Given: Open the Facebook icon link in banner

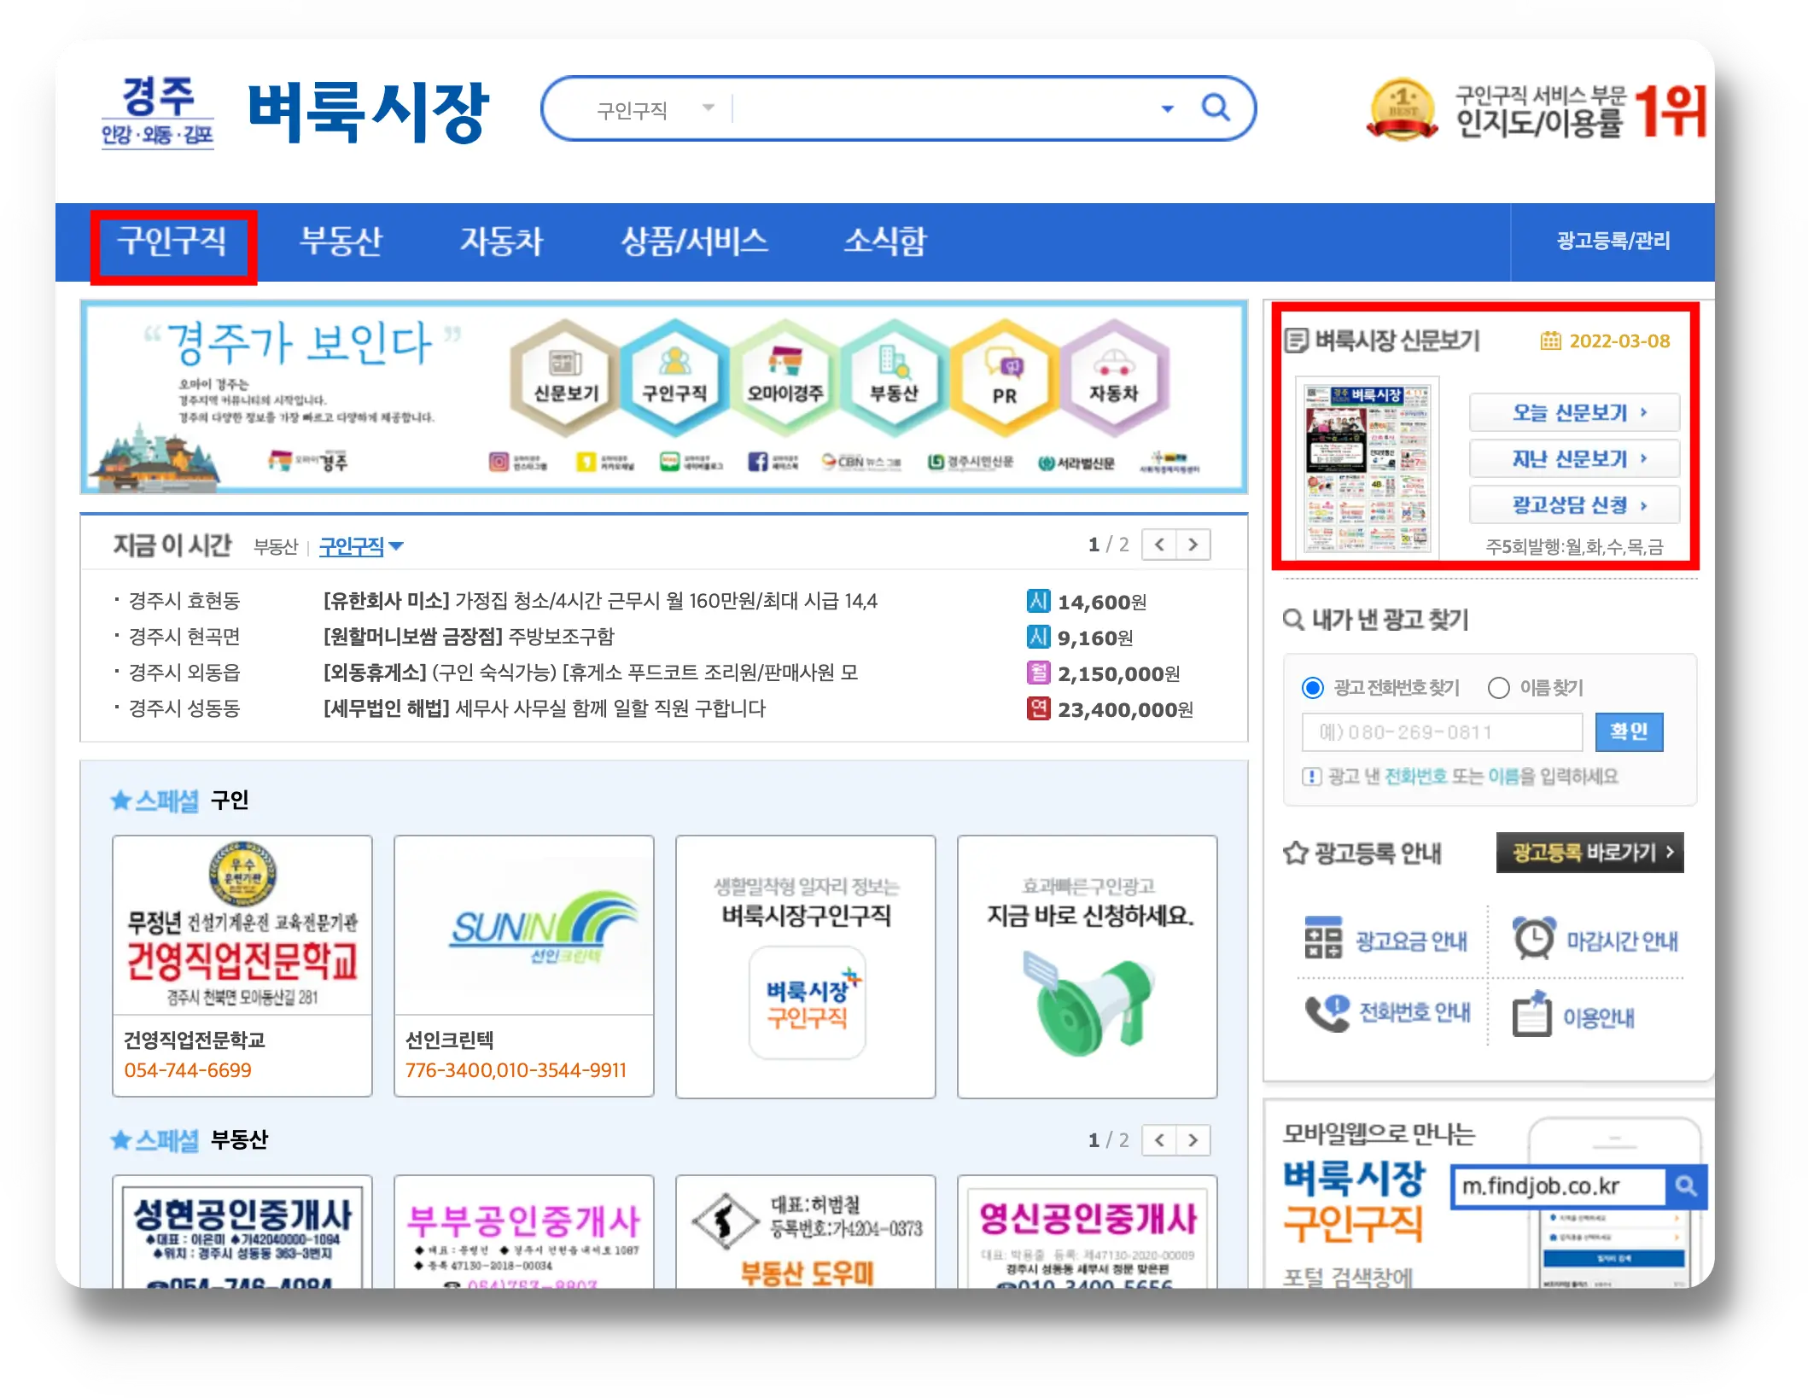Looking at the screenshot, I should coord(756,462).
